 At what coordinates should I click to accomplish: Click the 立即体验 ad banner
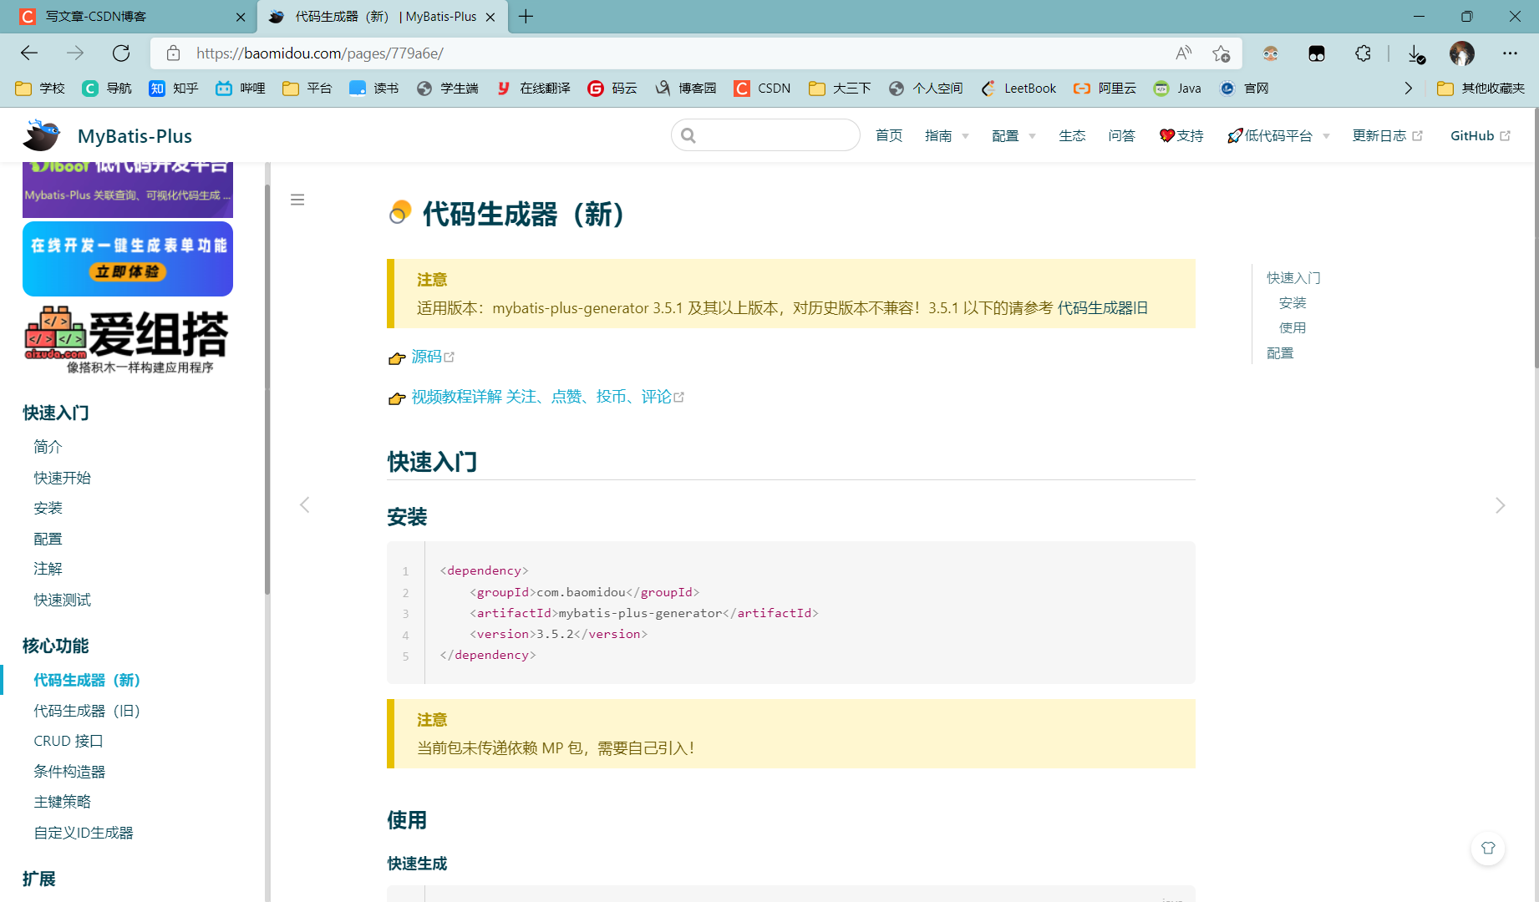tap(128, 259)
